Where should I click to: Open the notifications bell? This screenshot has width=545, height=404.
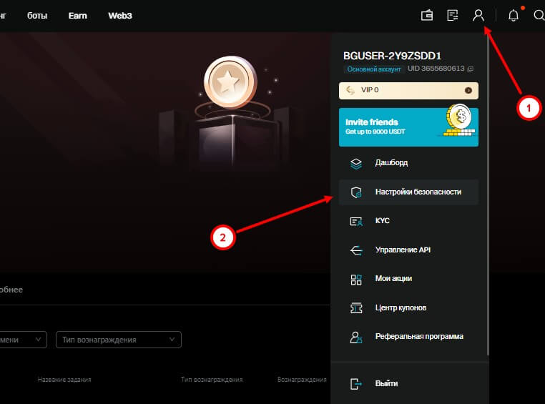tap(513, 15)
